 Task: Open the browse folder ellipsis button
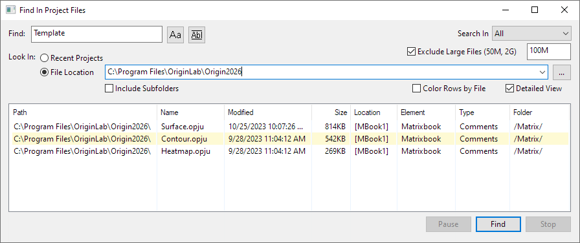562,72
